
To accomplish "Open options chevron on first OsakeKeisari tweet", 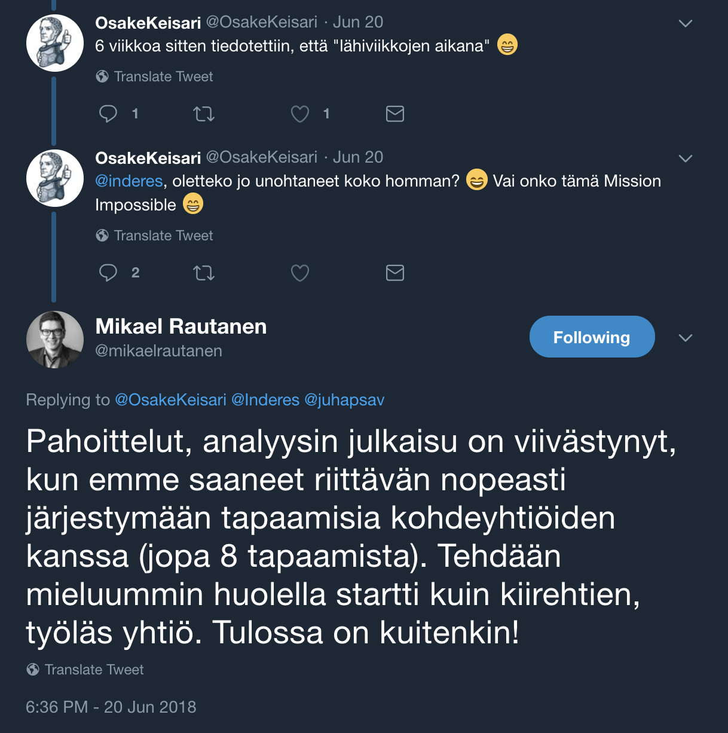I will click(686, 23).
